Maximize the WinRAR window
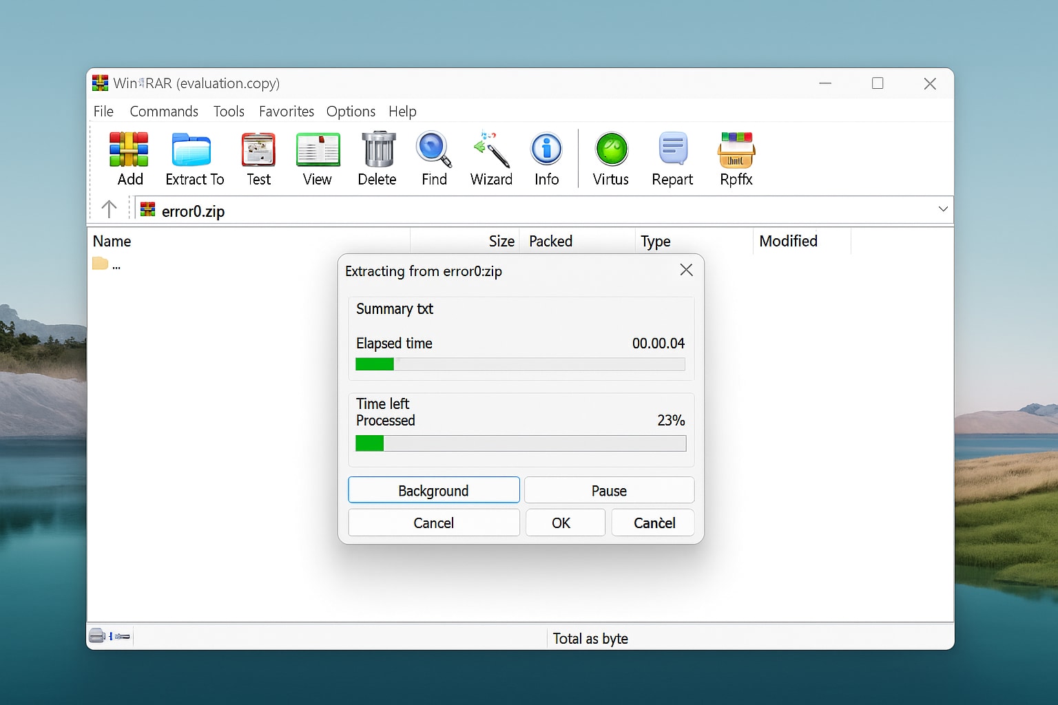Image resolution: width=1058 pixels, height=705 pixels. click(x=878, y=83)
